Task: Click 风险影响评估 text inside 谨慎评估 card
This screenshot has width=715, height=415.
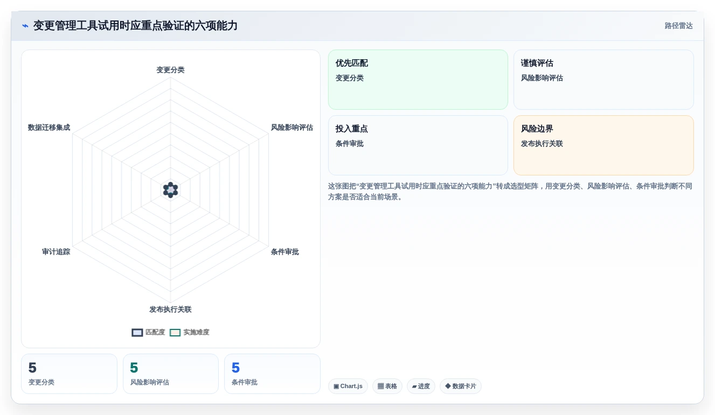Action: click(x=542, y=78)
